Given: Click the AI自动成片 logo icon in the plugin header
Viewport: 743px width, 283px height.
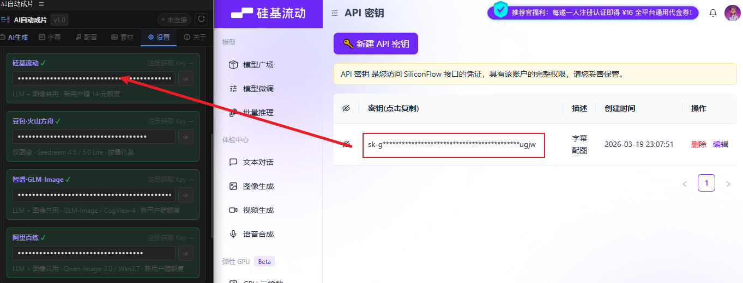Looking at the screenshot, I should (5, 20).
